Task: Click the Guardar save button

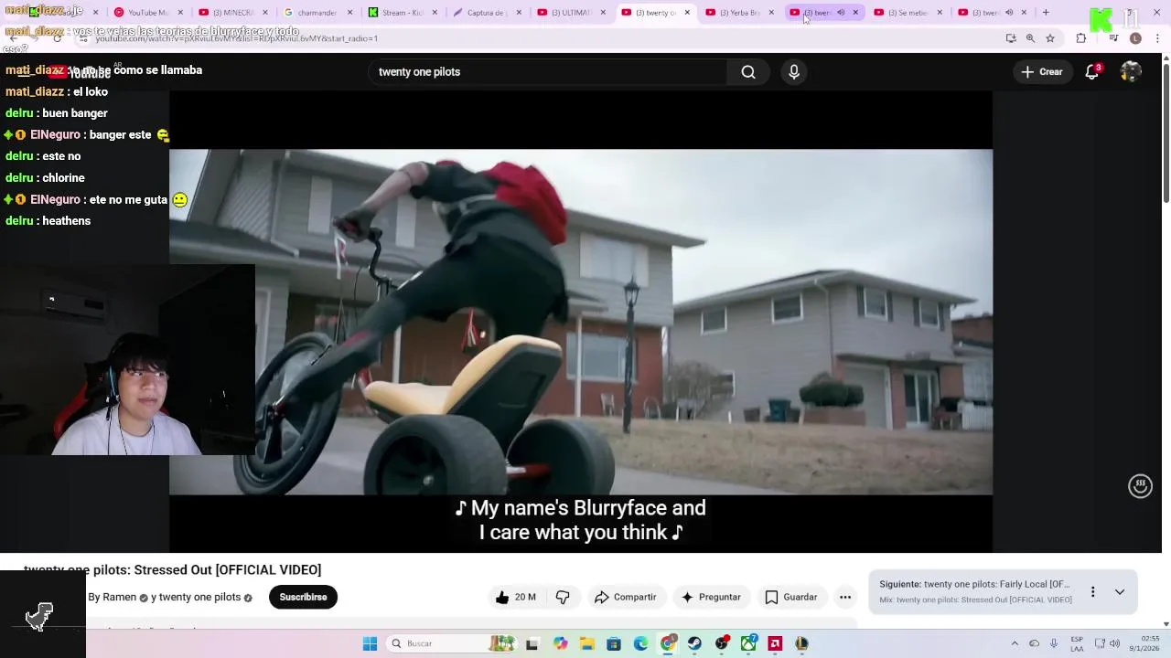Action: (790, 597)
